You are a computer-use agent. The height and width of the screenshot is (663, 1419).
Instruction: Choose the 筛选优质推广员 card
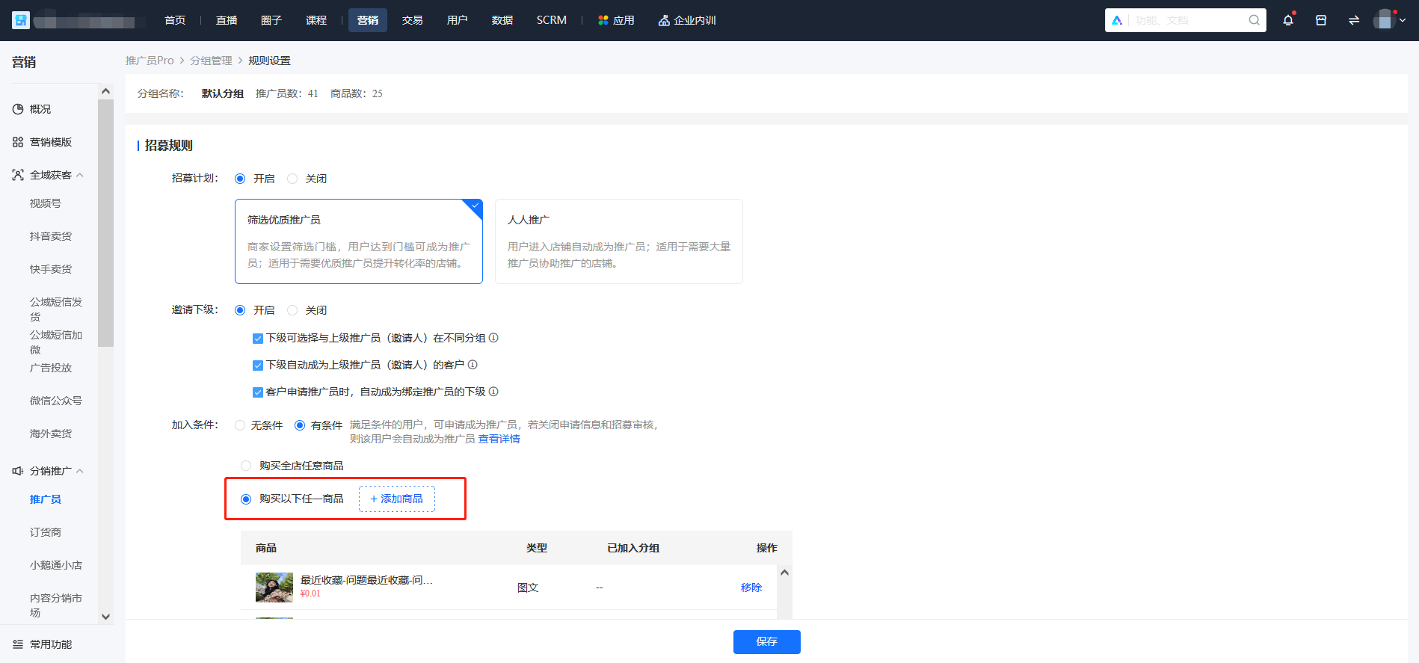[x=359, y=241]
